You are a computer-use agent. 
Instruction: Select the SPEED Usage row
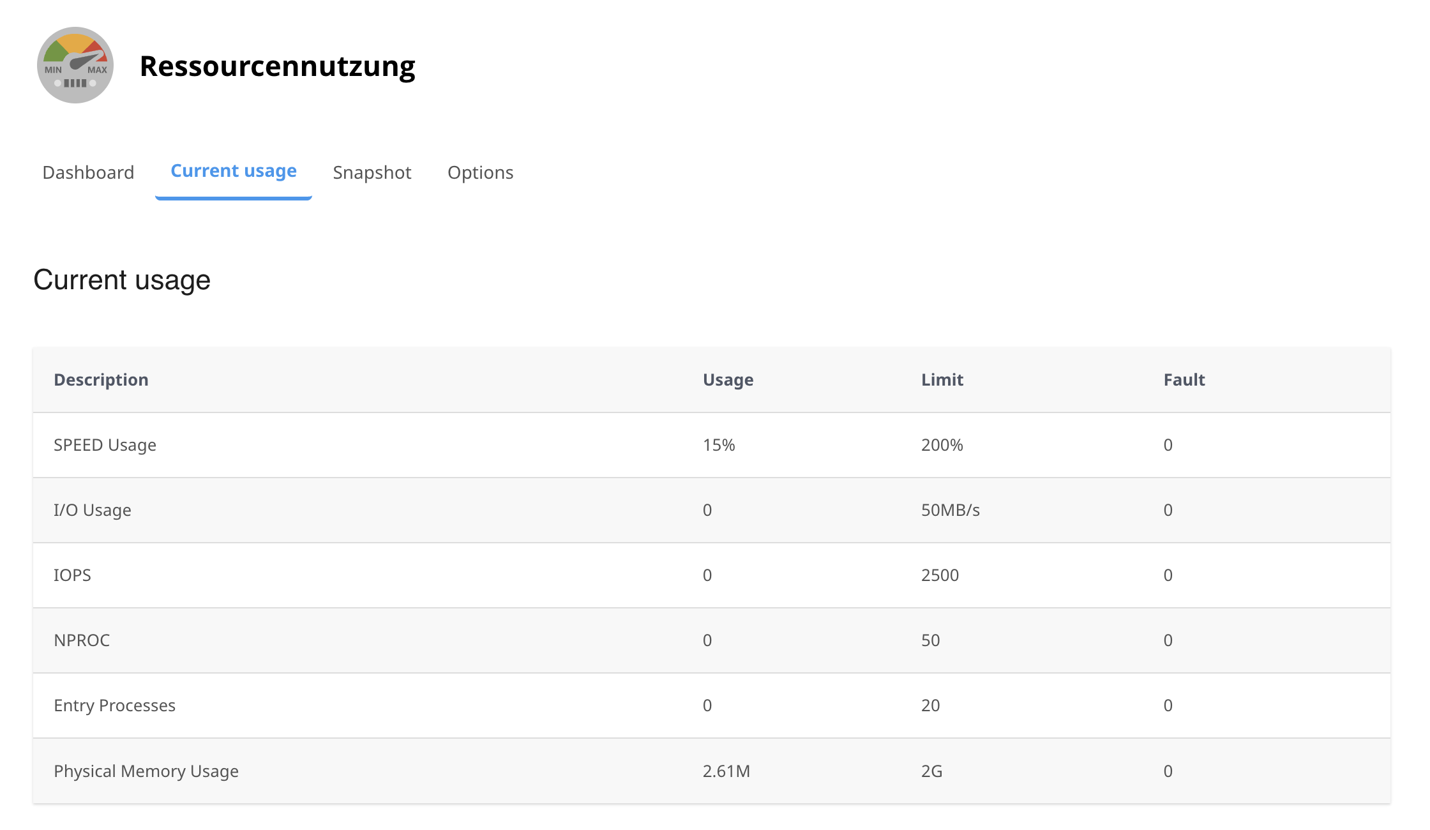tap(105, 445)
